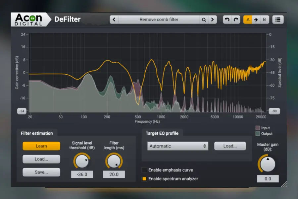
Task: Select B settings slot
Action: click(264, 20)
